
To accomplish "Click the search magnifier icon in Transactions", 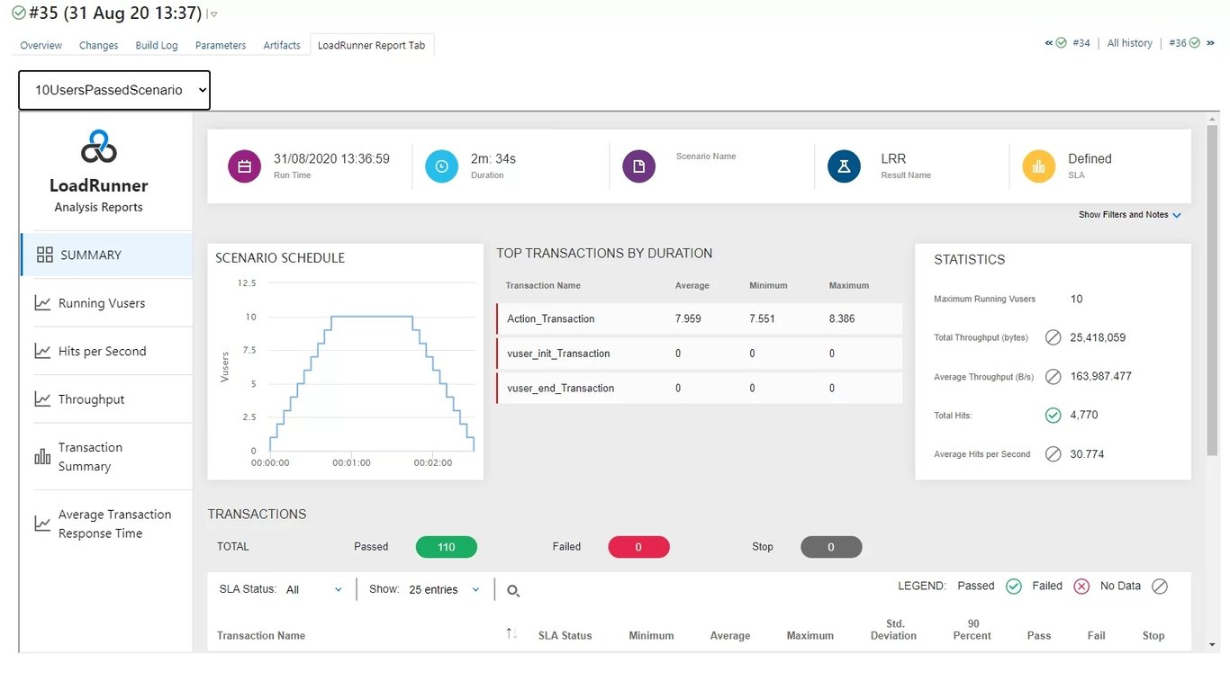I will click(513, 591).
